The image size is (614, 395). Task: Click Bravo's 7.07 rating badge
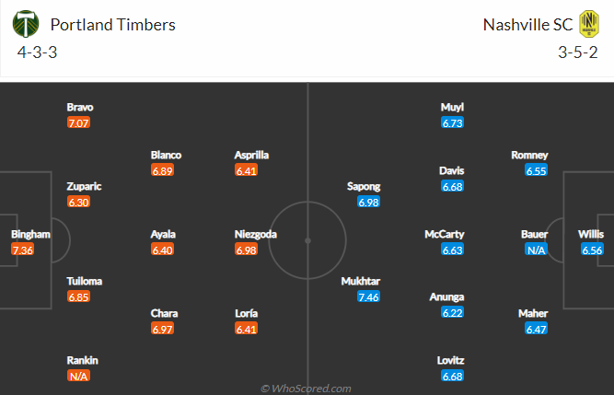(78, 123)
